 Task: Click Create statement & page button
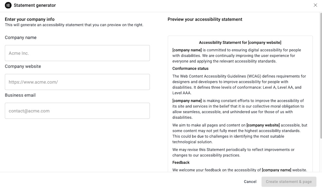[289, 182]
